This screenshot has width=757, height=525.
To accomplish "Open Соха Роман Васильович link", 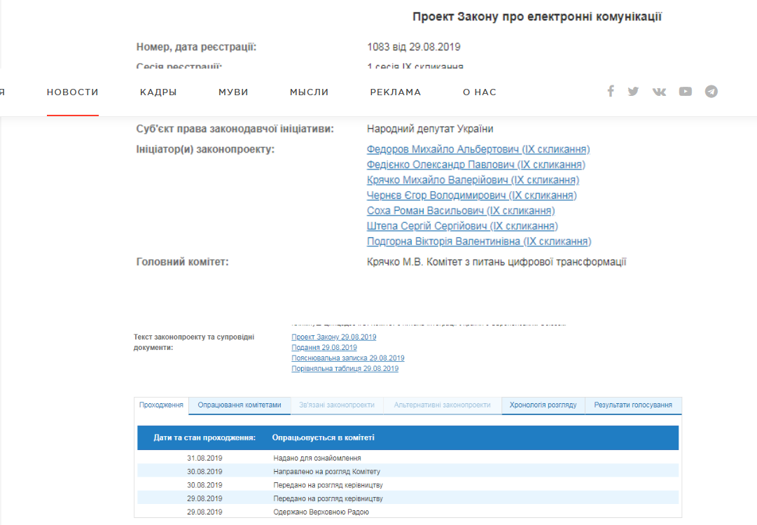I will (461, 211).
